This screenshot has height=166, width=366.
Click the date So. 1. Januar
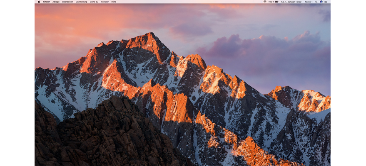(287, 2)
